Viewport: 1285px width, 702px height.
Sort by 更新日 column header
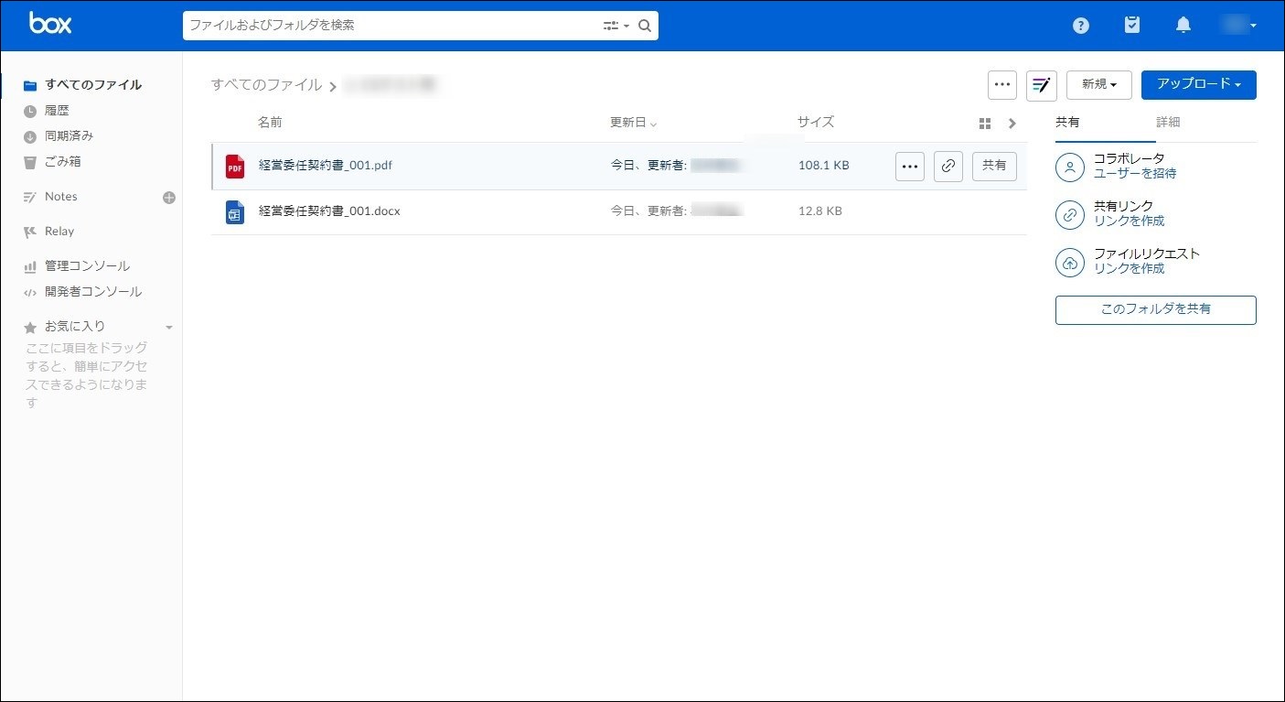click(634, 123)
